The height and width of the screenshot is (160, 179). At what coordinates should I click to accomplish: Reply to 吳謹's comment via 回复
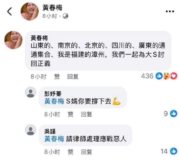tap(86, 152)
